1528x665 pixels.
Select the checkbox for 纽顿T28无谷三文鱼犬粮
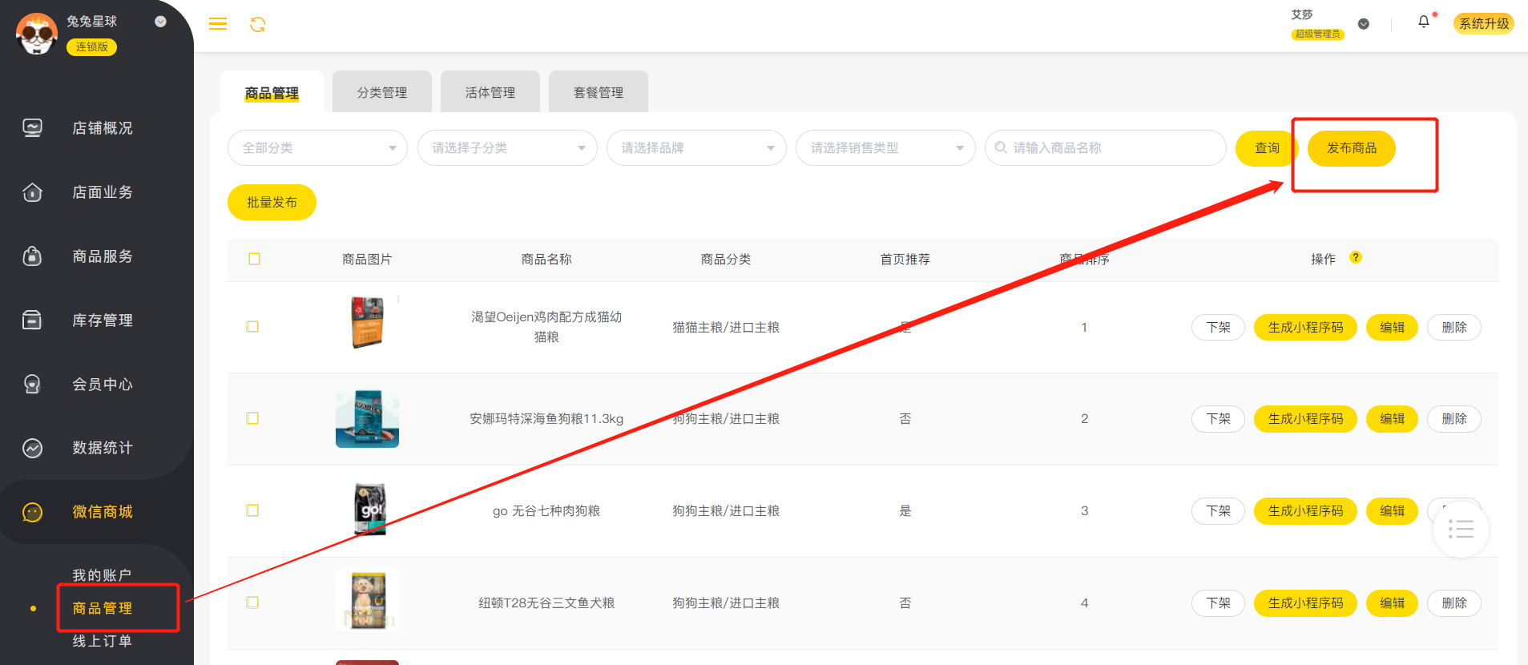pos(252,603)
